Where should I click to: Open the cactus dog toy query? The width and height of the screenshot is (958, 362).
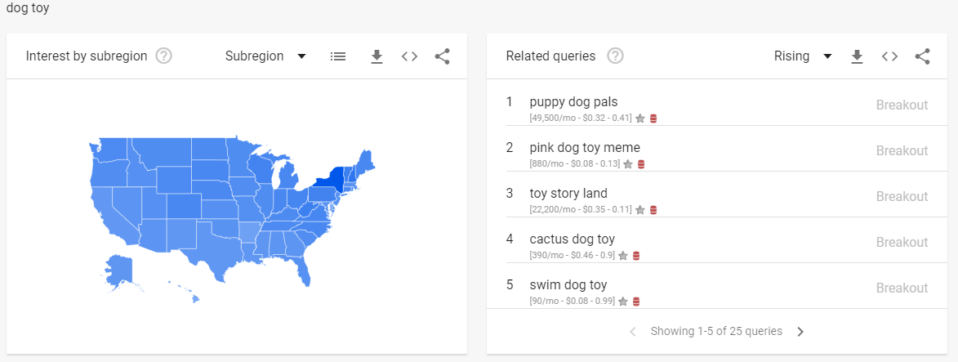tap(572, 239)
